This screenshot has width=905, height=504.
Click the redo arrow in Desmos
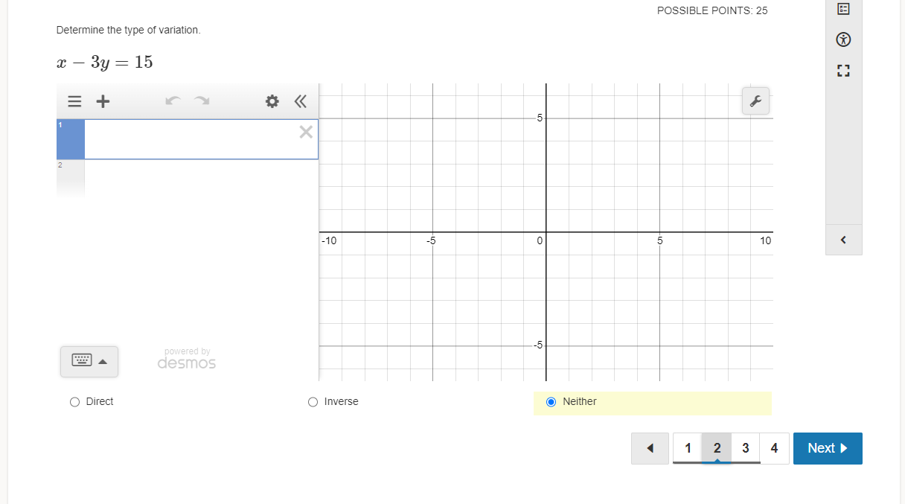(x=202, y=101)
